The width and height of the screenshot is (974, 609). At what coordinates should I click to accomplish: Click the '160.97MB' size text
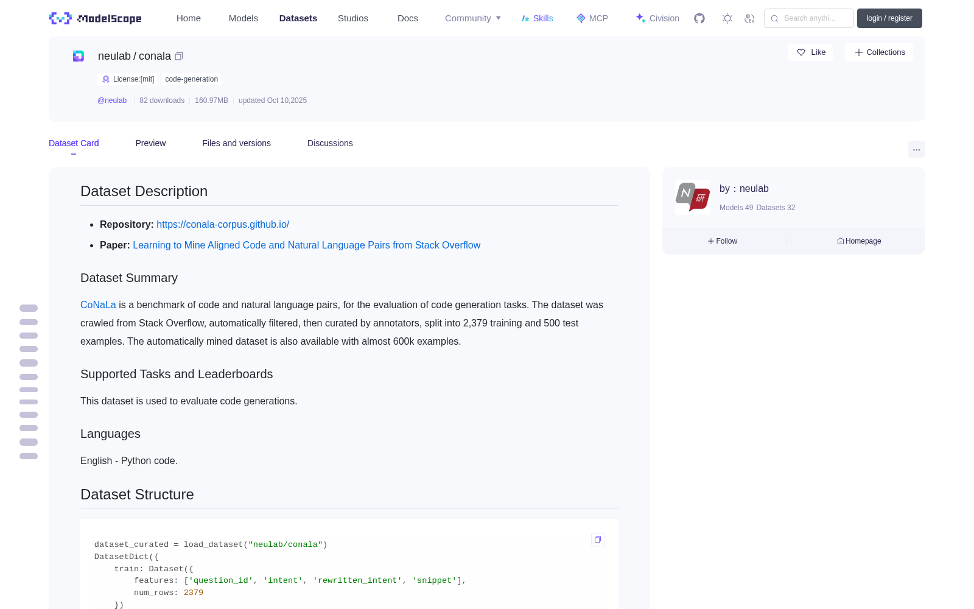tap(211, 100)
